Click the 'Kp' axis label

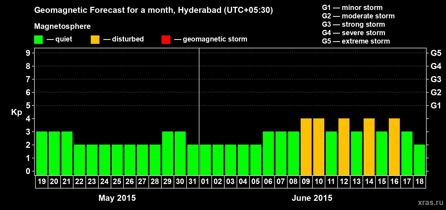tap(17, 112)
